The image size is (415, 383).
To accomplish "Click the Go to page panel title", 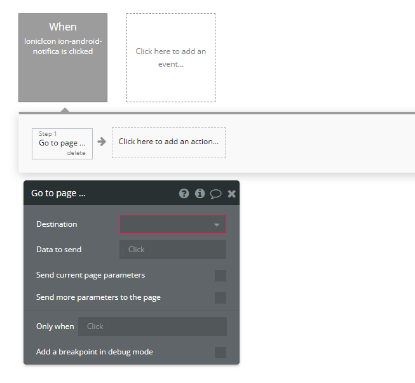I will [x=58, y=193].
